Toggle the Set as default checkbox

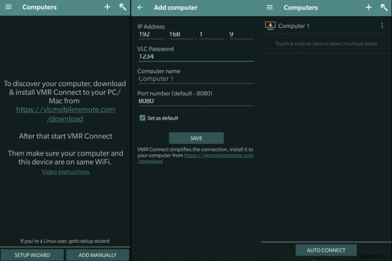pyautogui.click(x=142, y=118)
